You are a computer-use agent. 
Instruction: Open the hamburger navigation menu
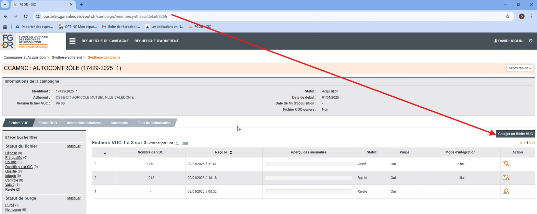point(72,41)
